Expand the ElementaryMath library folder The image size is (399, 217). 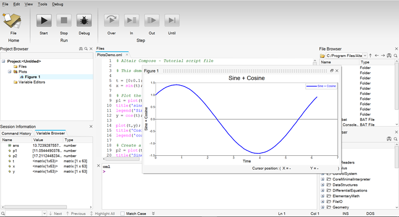click(x=322, y=196)
